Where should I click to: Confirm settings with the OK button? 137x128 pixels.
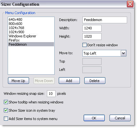[94, 118]
